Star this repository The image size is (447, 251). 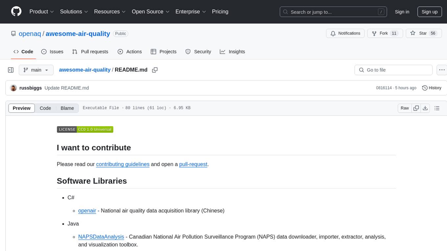[x=424, y=34]
